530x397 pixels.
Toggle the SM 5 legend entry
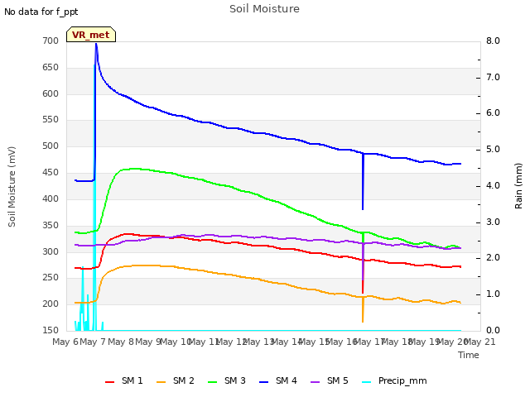point(330,380)
